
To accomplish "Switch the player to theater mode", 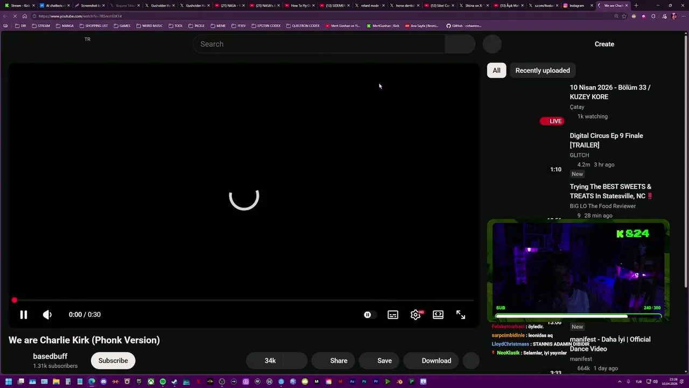I will [x=438, y=315].
